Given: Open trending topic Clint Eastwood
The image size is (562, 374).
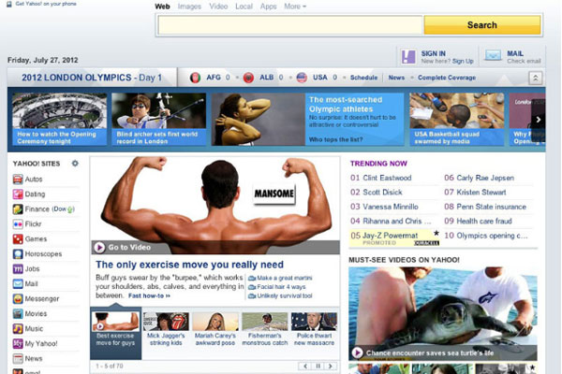Looking at the screenshot, I should pos(387,178).
